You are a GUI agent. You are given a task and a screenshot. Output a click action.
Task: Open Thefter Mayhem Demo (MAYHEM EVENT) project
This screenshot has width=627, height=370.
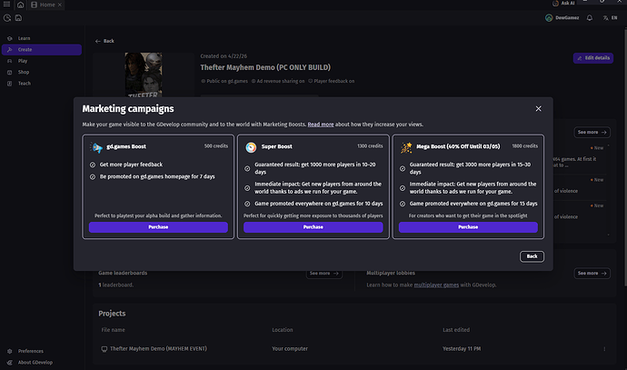pos(158,349)
